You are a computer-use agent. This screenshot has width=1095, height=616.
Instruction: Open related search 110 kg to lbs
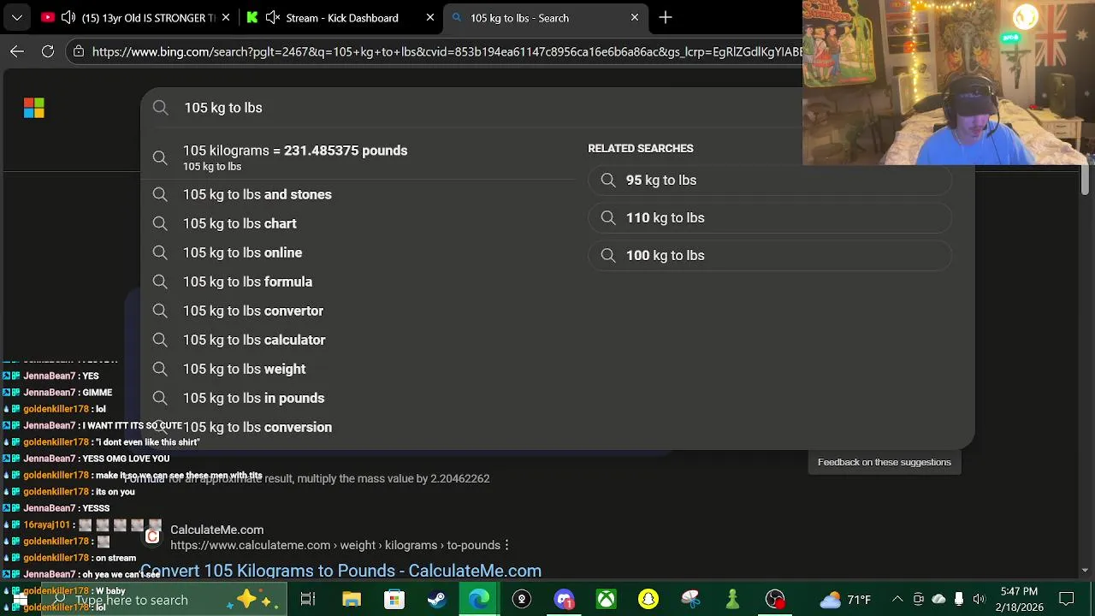point(770,217)
